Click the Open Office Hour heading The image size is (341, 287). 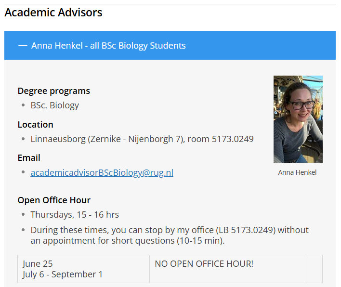coord(54,200)
